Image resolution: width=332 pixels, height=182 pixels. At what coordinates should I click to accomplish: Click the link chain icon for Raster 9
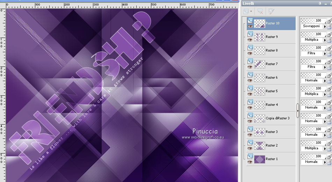(x=330, y=34)
